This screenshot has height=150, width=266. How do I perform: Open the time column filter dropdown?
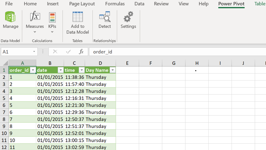tap(82, 70)
